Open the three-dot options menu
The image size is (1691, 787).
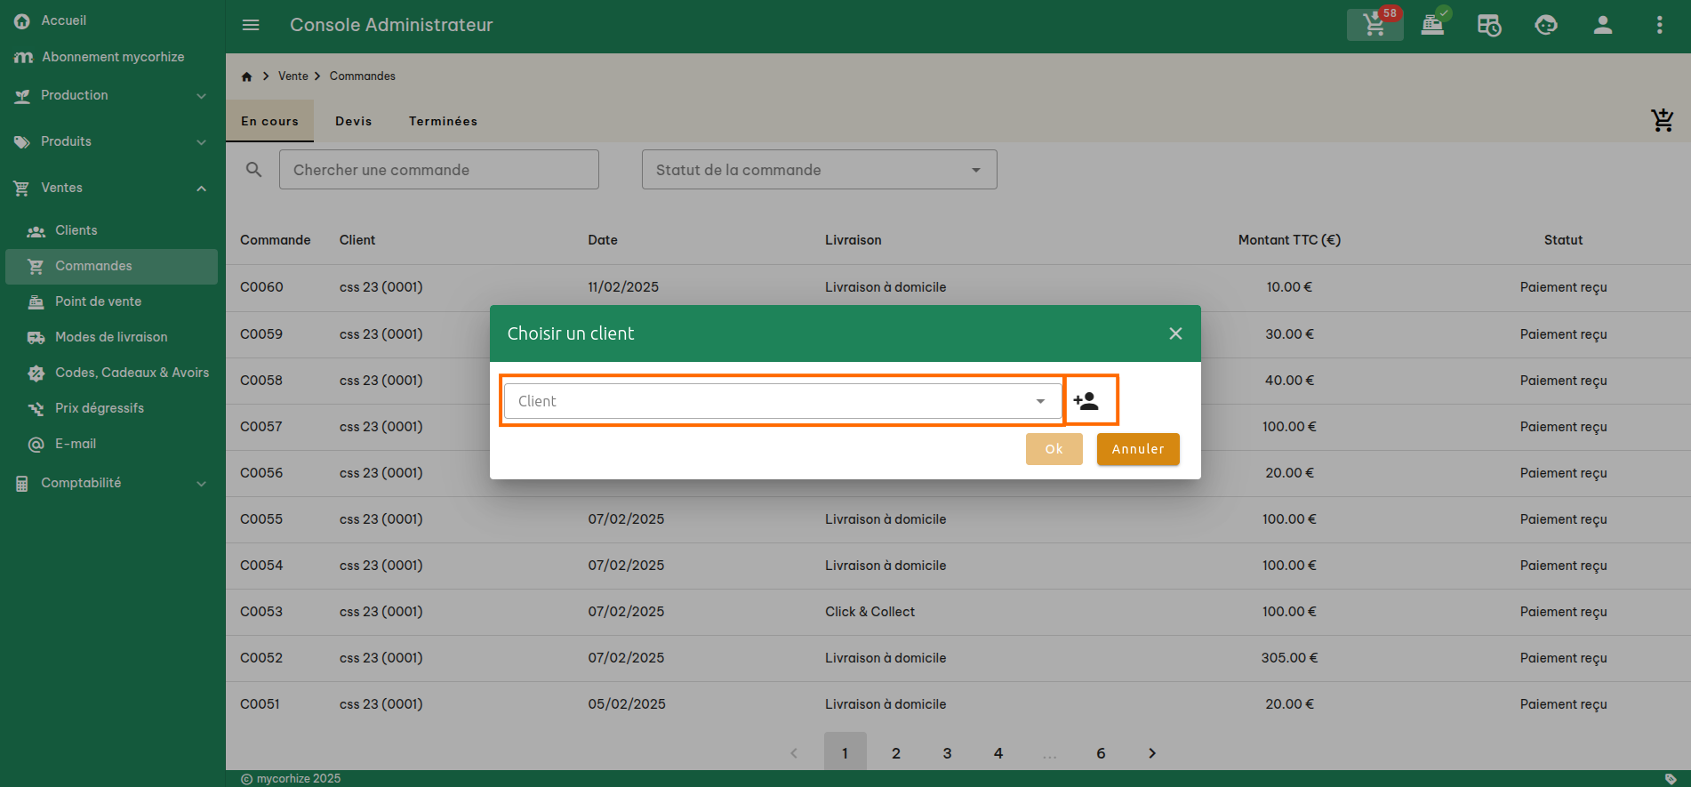point(1659,25)
